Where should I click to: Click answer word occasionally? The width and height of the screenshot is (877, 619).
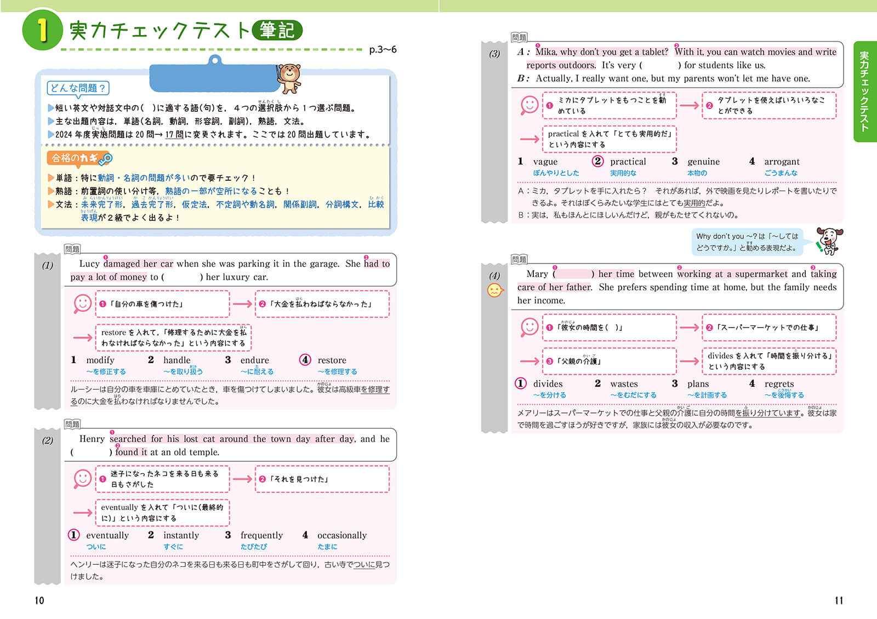tap(342, 535)
